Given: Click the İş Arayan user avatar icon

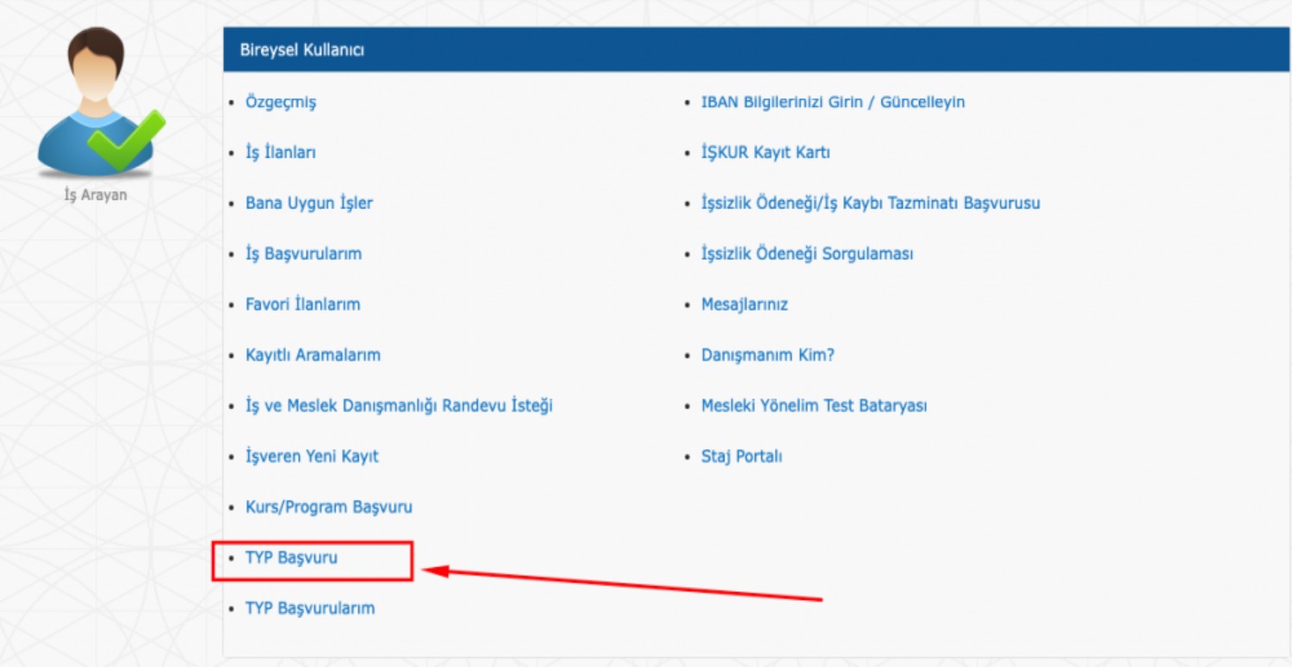Looking at the screenshot, I should pos(96,103).
